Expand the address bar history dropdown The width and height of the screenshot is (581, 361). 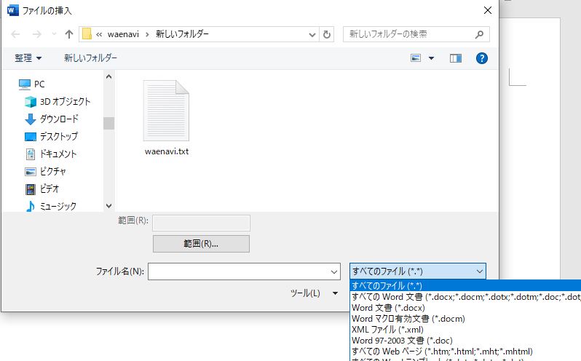pos(312,34)
